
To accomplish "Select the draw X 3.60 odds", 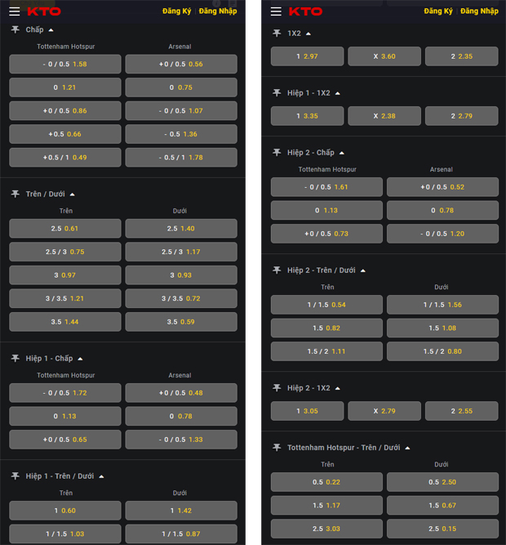I will click(384, 56).
